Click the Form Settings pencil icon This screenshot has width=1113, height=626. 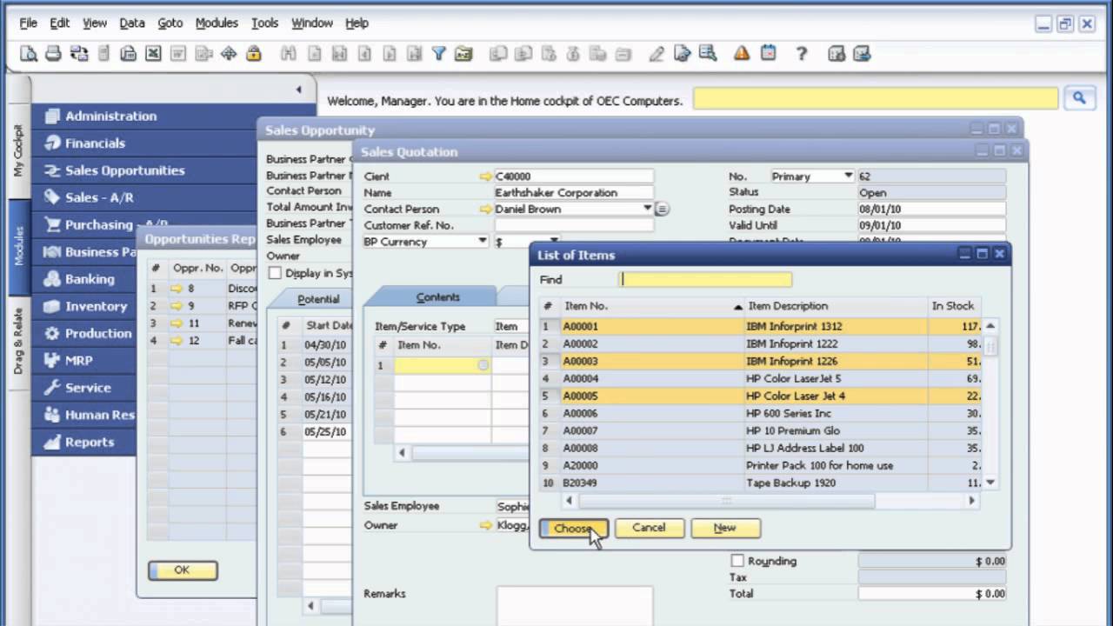pyautogui.click(x=656, y=54)
